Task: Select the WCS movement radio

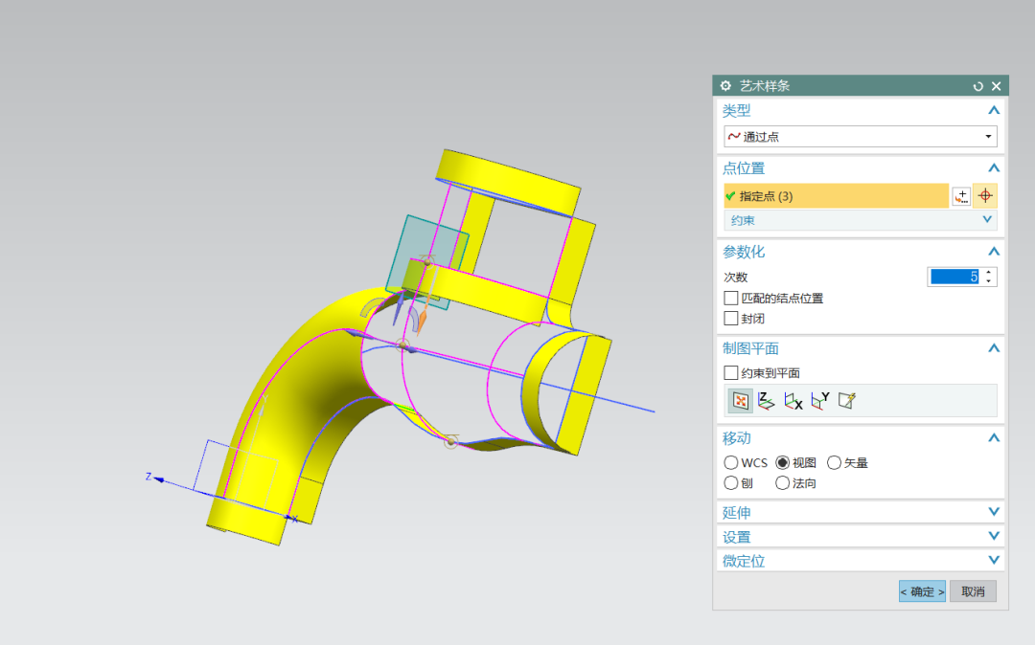Action: 730,463
